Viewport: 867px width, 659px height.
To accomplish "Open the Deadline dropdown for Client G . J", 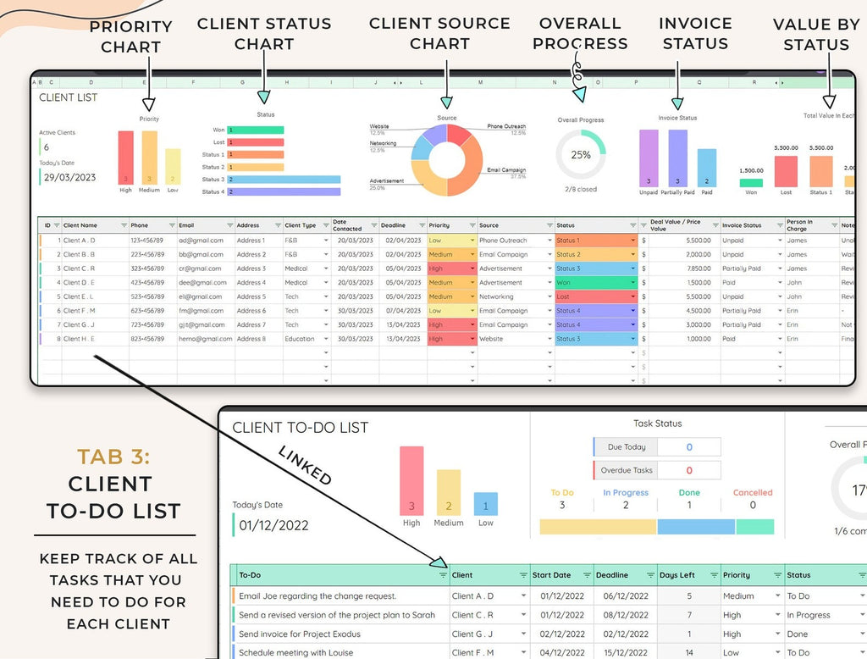I will (398, 324).
